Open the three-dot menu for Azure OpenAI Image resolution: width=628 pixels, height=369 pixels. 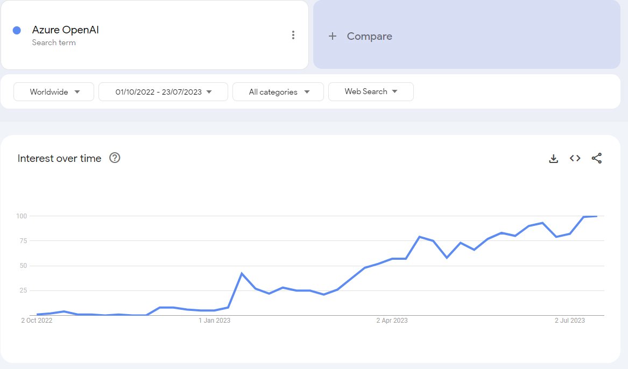coord(293,35)
